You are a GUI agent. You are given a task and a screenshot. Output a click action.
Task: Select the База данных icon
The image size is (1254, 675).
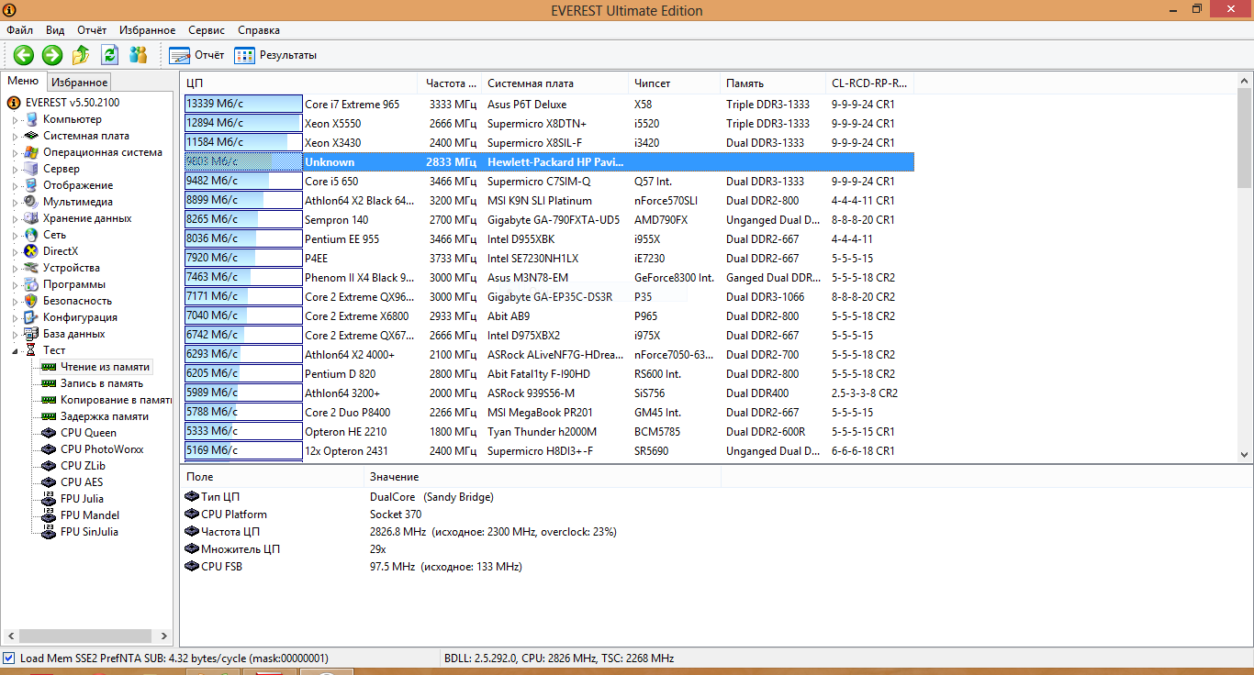(x=31, y=334)
